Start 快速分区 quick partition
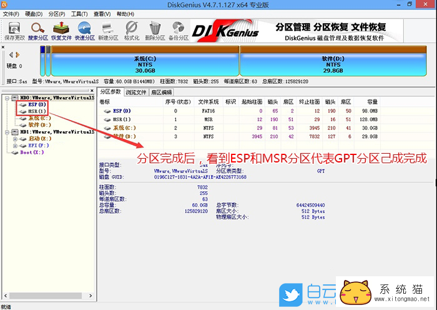This screenshot has height=310, width=437. (x=85, y=31)
